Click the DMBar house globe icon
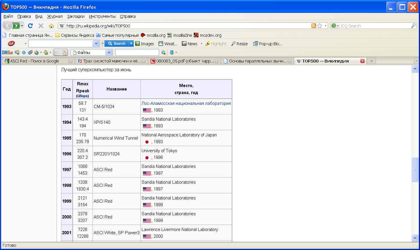Screen dimensions: 420x250 pos(36,53)
